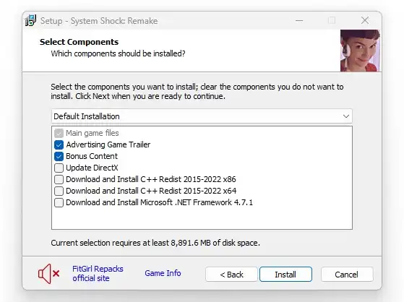Start installation with Install button
The height and width of the screenshot is (302, 404).
[x=285, y=275]
